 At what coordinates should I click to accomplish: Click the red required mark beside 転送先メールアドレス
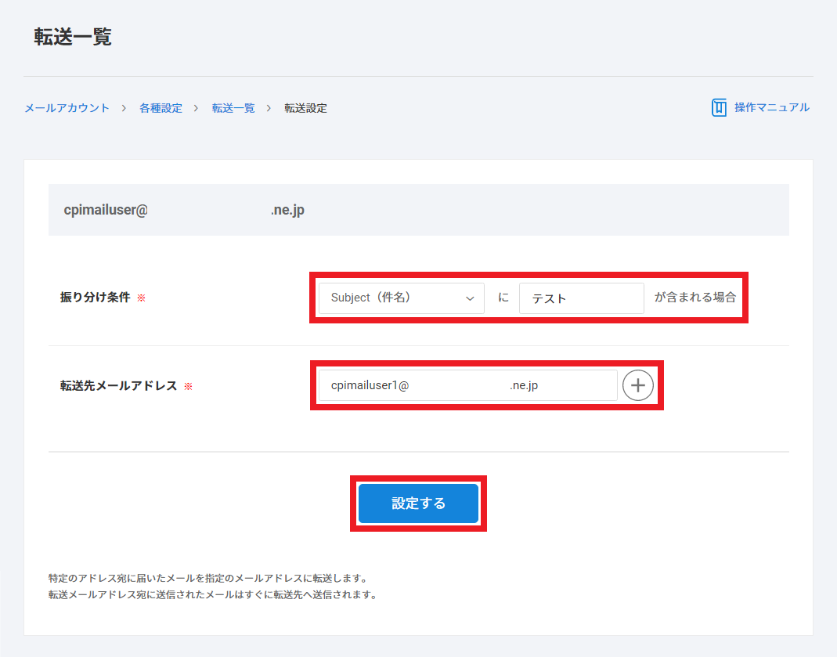click(x=188, y=387)
